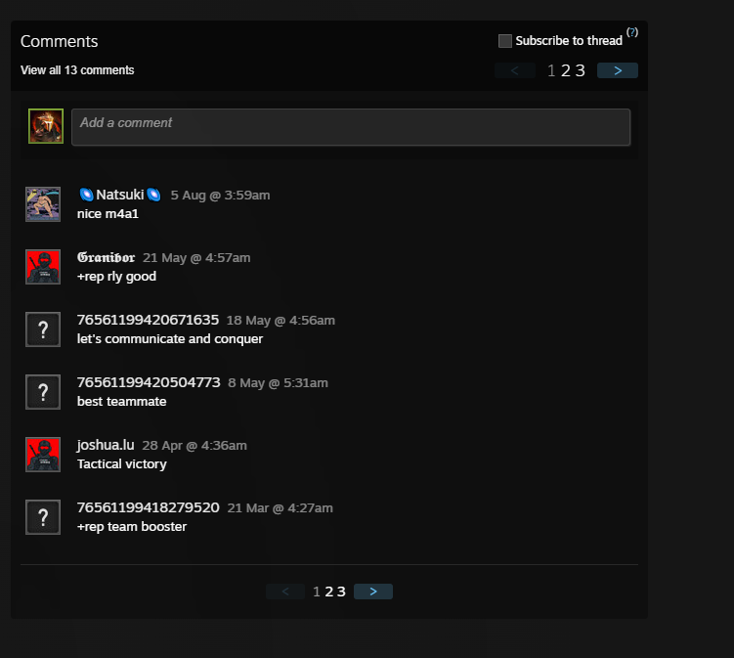Click timestamp 18 May @ 4:56am
Viewport: 734px width, 658px height.
[x=281, y=321]
